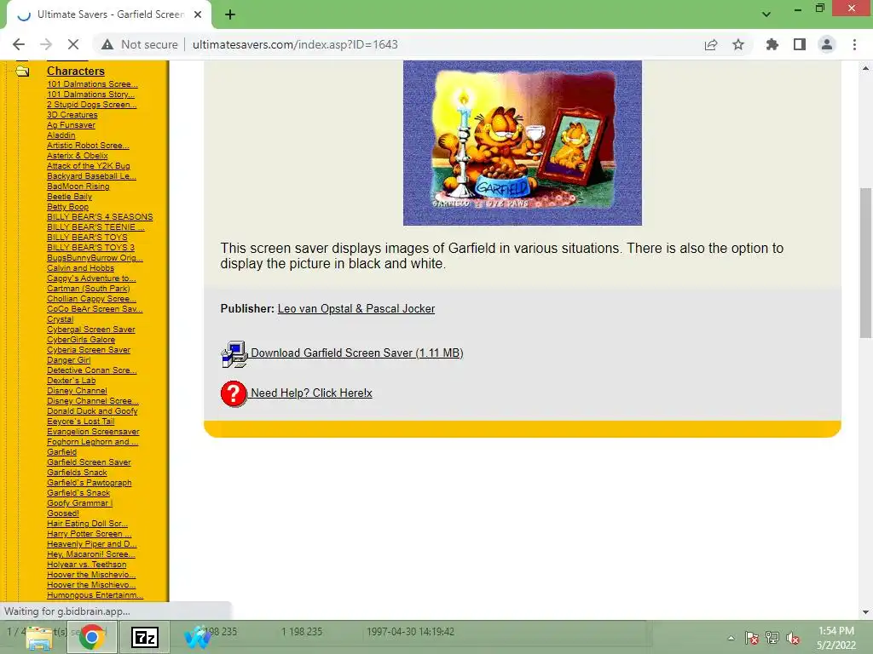Open the Asterix & Obelix link
Screen dimensions: 873x654
[x=78, y=156]
